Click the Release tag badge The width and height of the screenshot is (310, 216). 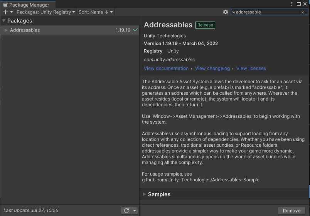tap(205, 25)
